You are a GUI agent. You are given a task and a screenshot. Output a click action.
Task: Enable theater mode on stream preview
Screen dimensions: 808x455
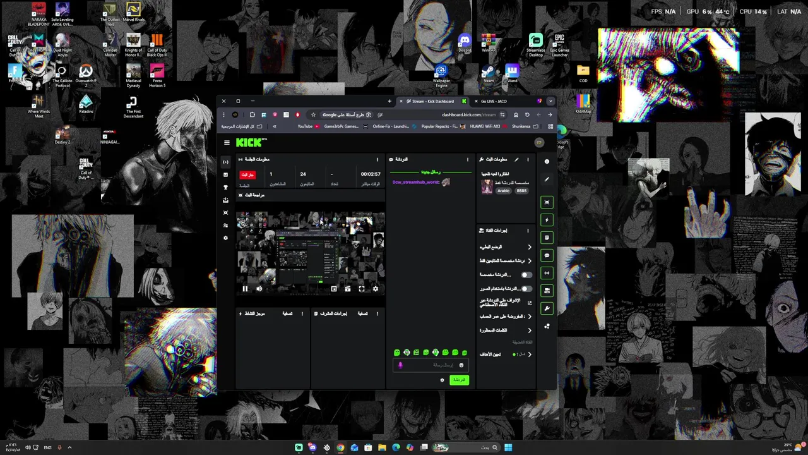(348, 289)
